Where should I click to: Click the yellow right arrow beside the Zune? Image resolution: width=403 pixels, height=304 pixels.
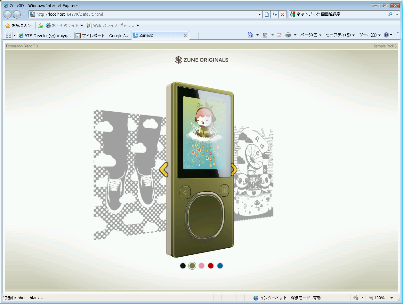(234, 170)
